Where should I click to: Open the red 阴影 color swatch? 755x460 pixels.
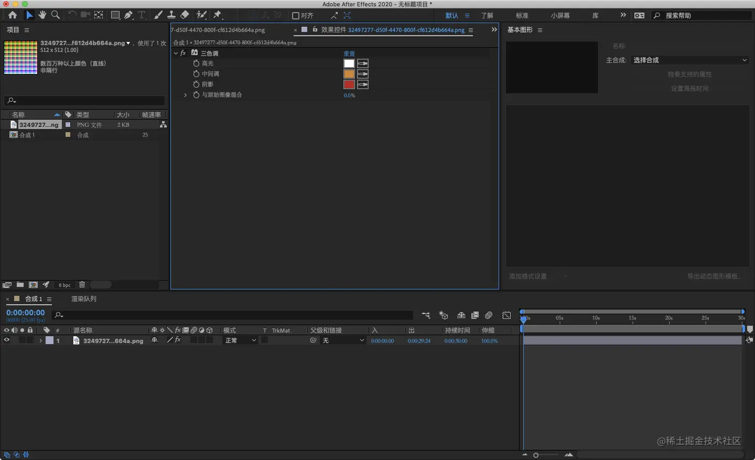pos(349,84)
